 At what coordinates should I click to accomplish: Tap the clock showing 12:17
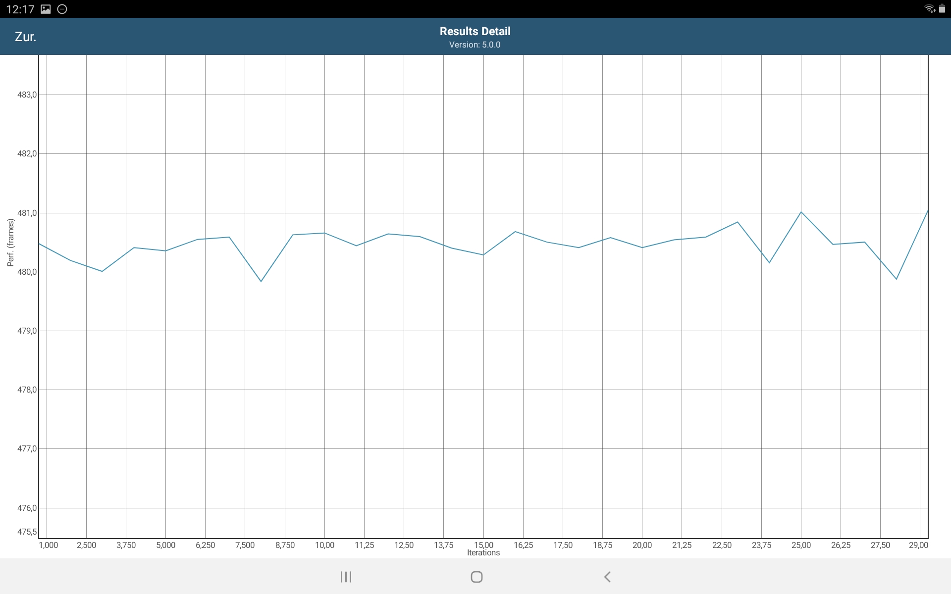tap(20, 9)
